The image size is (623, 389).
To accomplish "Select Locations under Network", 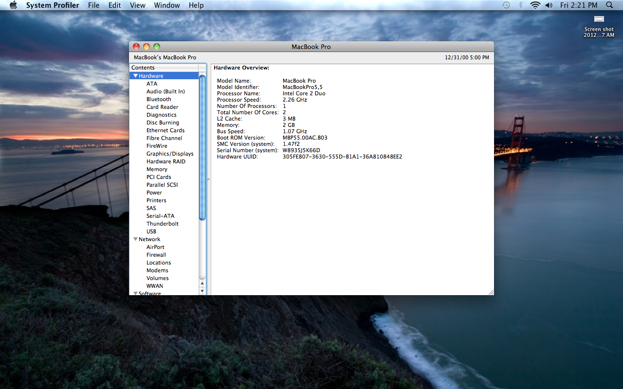I will (x=159, y=263).
